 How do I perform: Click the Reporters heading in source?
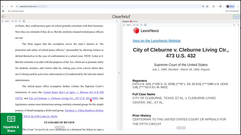click(139, 81)
